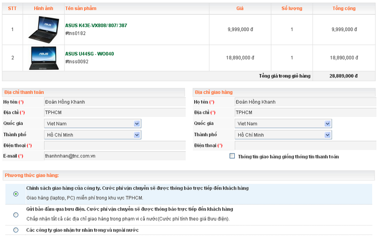Click 9,999,000 đ in Giá column
The width and height of the screenshot is (381, 238).
241,29
